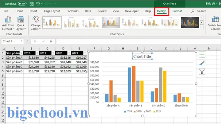Click the Enter checkmark formula bar icon

pos(43,41)
